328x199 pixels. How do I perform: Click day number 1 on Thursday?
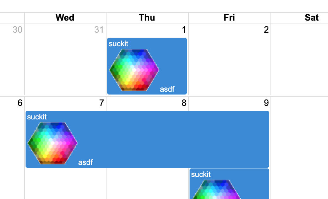tap(184, 30)
